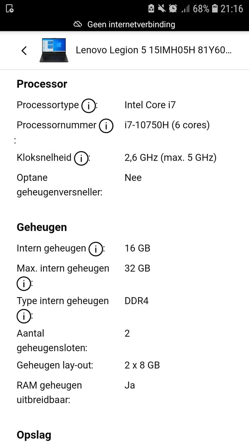Tap the battery icon in status bar

215,8
